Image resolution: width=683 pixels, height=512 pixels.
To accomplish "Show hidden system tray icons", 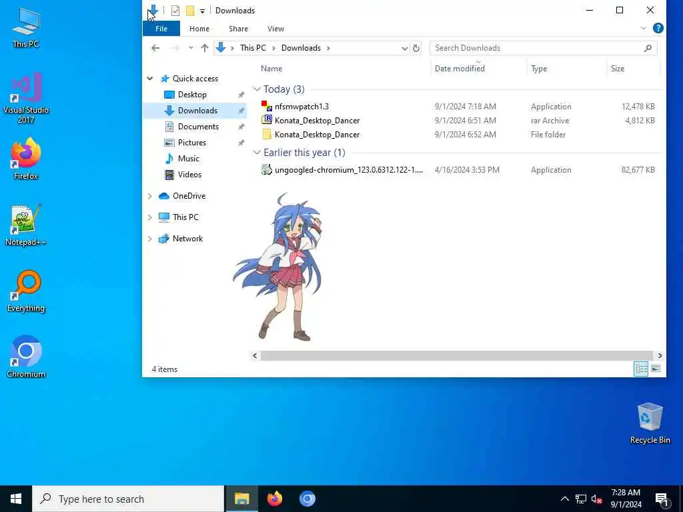I will pyautogui.click(x=564, y=499).
